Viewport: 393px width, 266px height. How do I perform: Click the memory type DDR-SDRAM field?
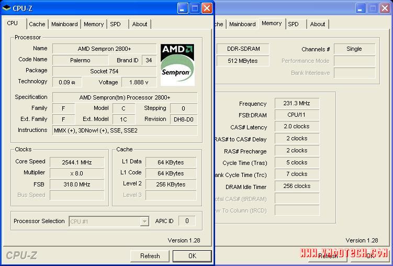click(243, 49)
